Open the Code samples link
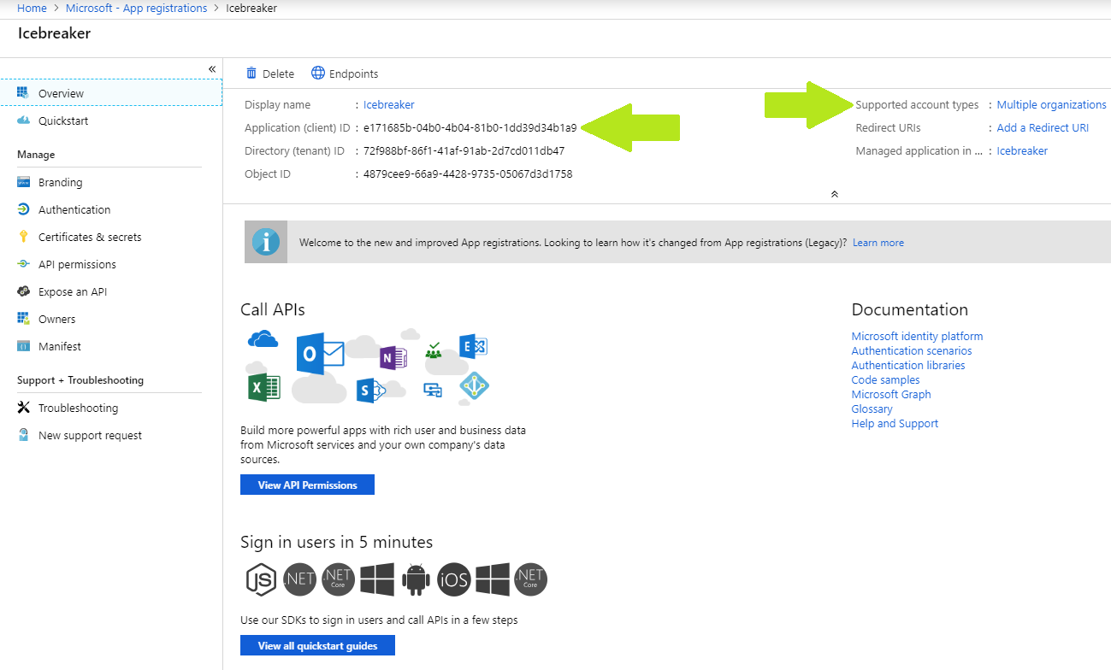 (886, 379)
